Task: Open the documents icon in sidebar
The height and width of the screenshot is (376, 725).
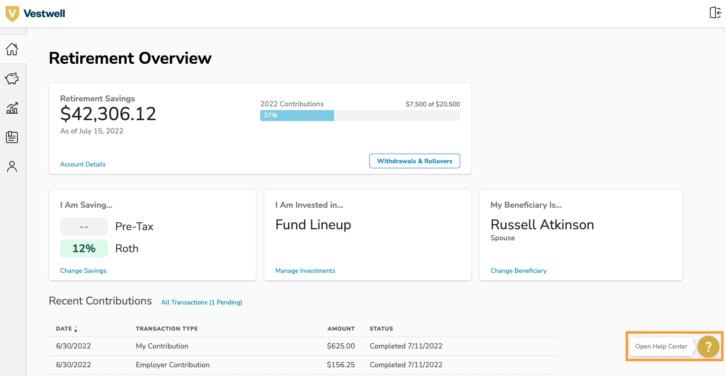Action: (12, 137)
